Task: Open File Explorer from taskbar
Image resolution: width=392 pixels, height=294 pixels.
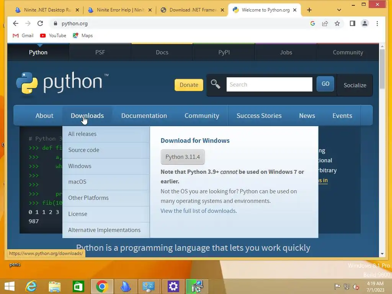Action: [x=55, y=286]
